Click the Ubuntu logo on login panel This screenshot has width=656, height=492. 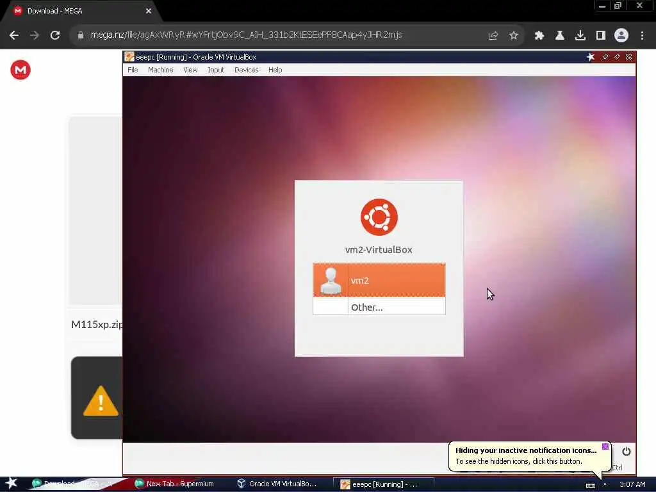tap(379, 217)
